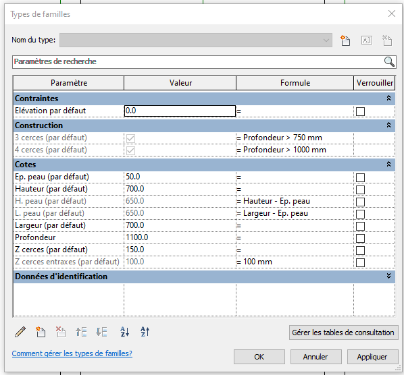The image size is (404, 375).
Task: Click formula 'Profondeur > 1000 mm'
Action: [284, 150]
